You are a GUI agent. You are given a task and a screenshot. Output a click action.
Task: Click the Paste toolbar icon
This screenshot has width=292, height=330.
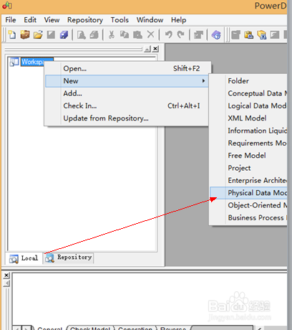click(x=137, y=35)
